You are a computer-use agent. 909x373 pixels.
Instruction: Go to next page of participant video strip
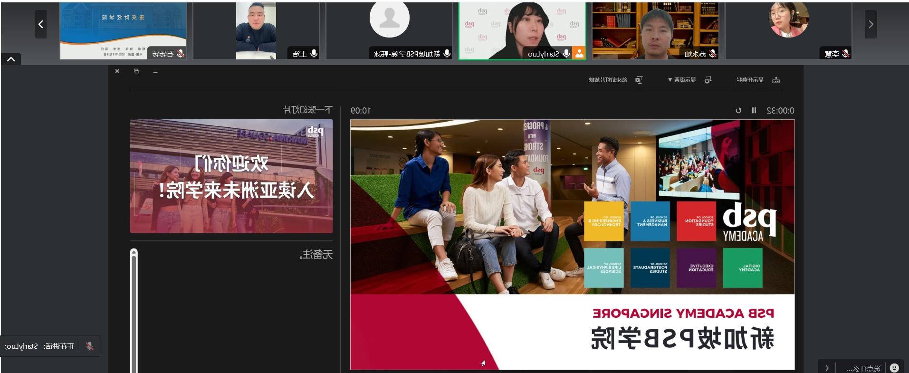point(871,24)
